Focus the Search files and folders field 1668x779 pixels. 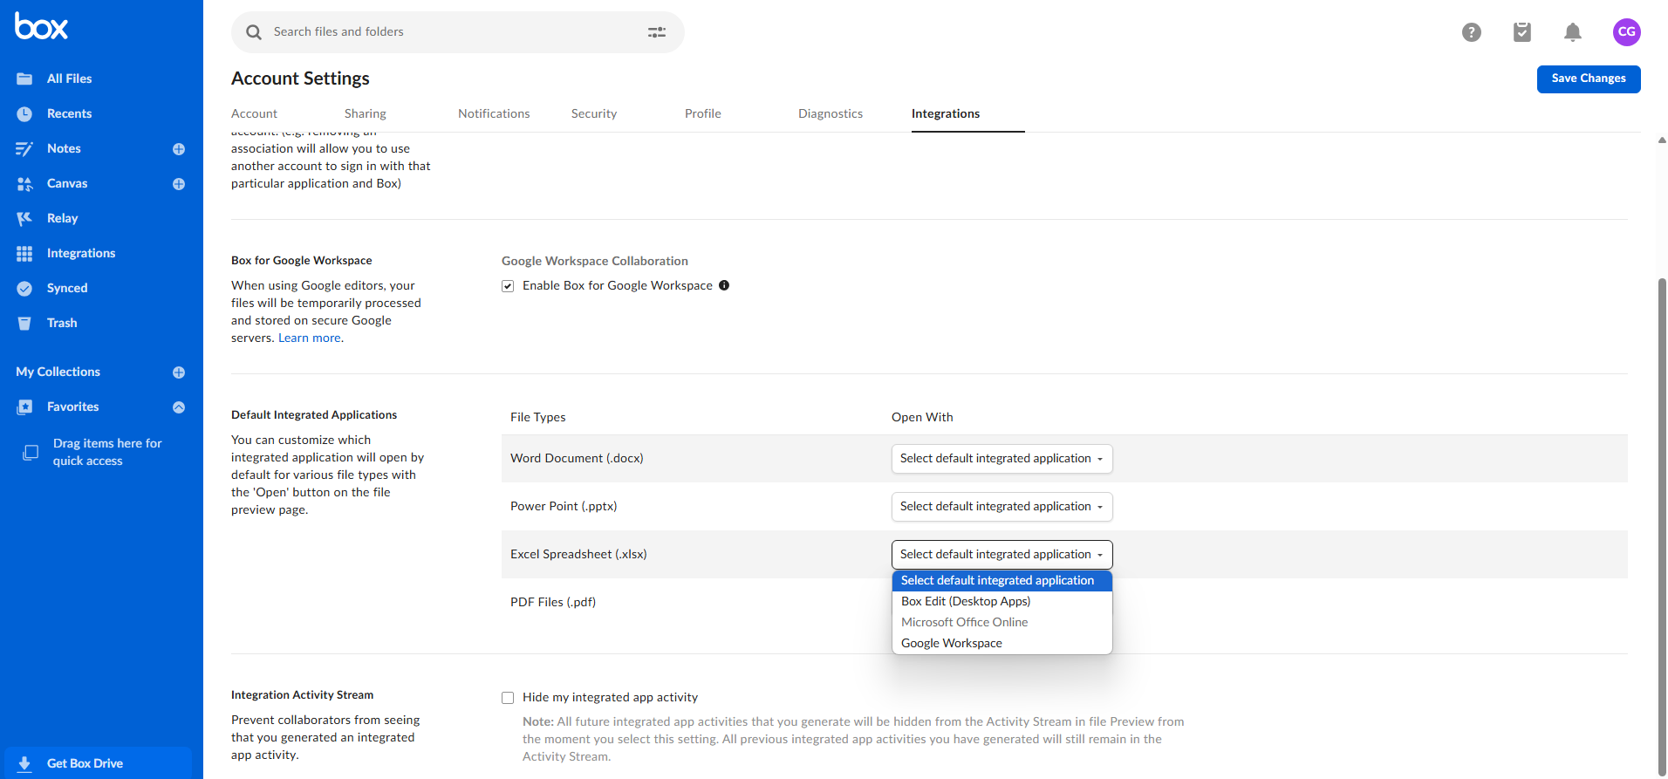coord(458,32)
